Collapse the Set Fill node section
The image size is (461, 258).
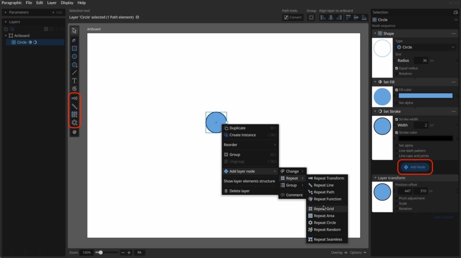point(375,82)
